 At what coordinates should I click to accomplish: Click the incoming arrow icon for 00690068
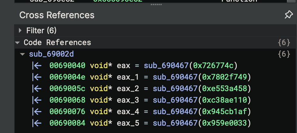click(x=37, y=100)
